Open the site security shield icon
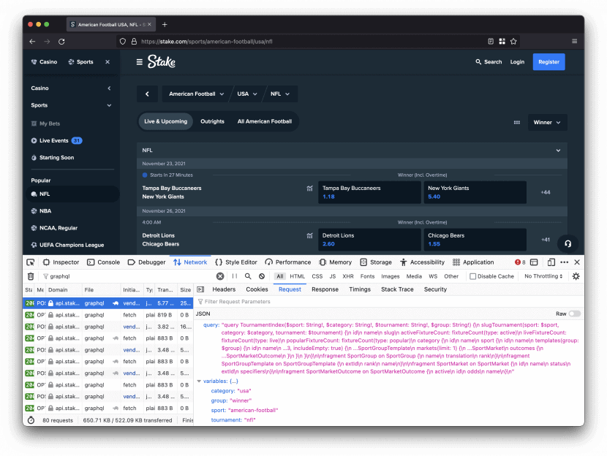Viewport: 607px width, 456px height. 123,42
